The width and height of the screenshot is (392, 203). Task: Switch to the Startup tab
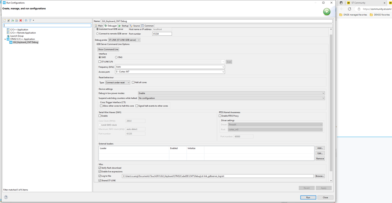(123, 26)
